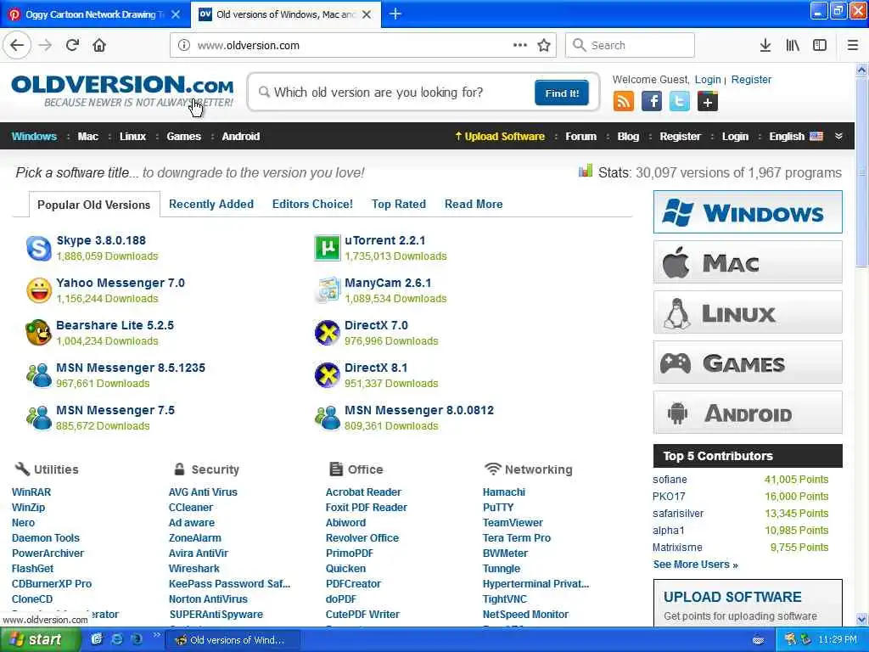This screenshot has height=652, width=869.
Task: Reload the page with refresh icon
Action: tap(73, 45)
